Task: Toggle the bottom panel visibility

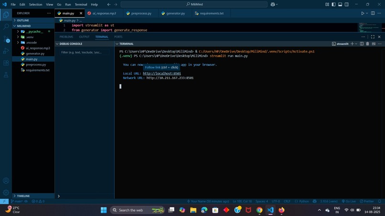Action: (340, 4)
